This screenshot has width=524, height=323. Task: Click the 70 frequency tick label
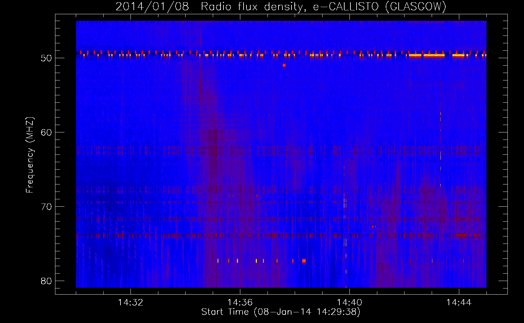(46, 207)
